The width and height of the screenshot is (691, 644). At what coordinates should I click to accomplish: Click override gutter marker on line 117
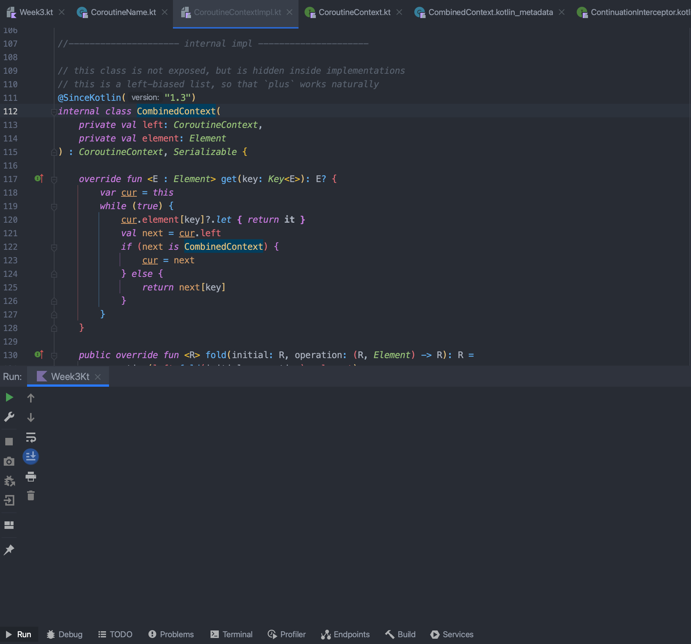click(x=39, y=179)
